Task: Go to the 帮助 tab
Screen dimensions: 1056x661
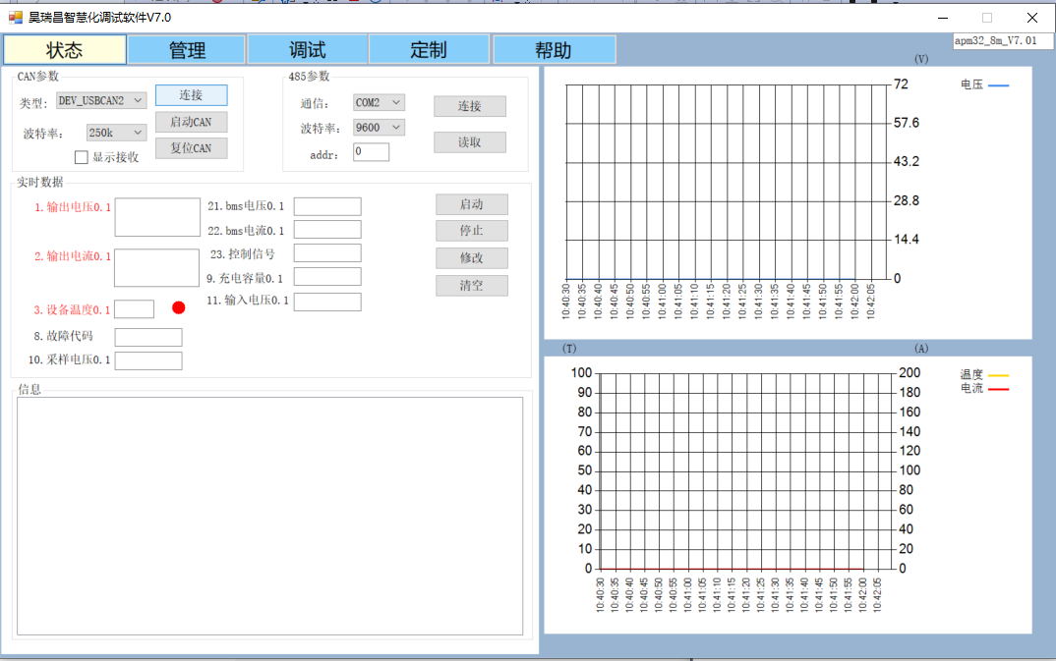Action: (x=554, y=50)
